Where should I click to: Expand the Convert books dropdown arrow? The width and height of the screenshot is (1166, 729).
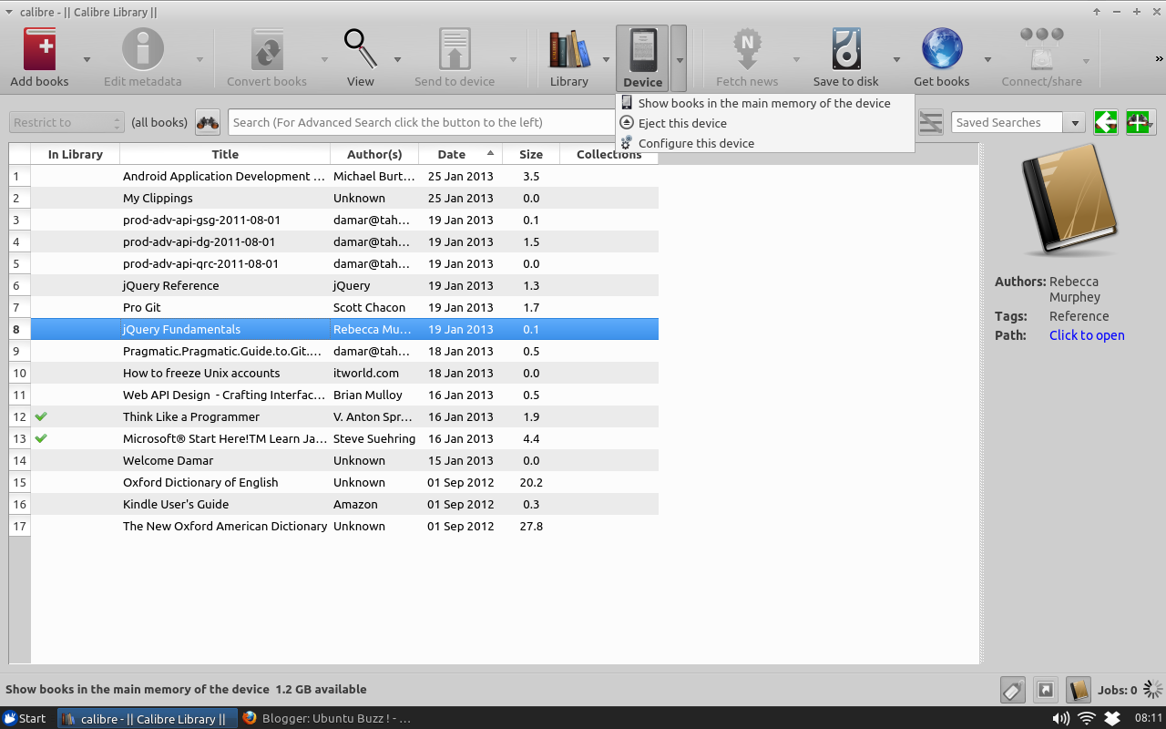[324, 59]
